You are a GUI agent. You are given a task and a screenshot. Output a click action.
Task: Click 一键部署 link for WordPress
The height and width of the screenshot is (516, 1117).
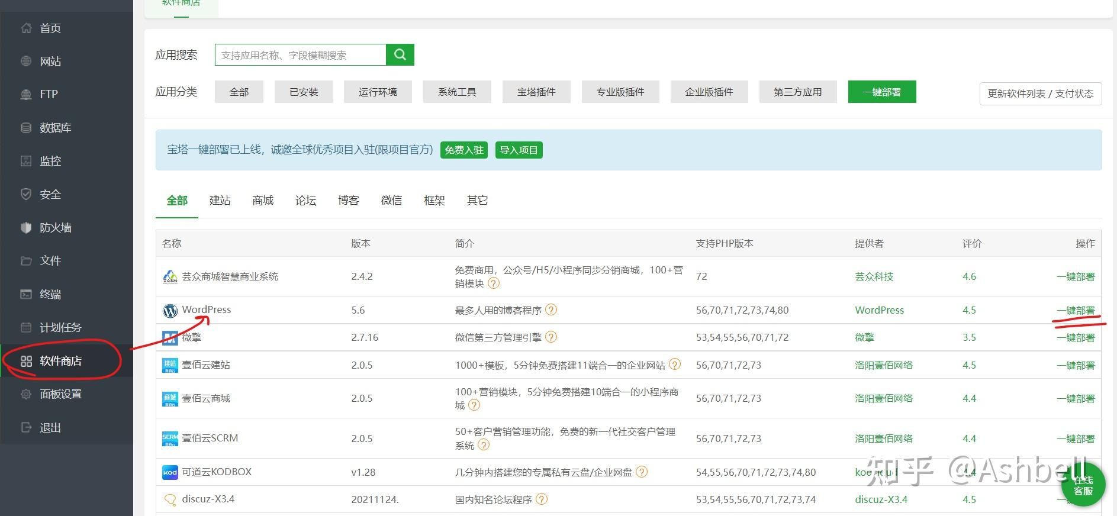(x=1076, y=310)
